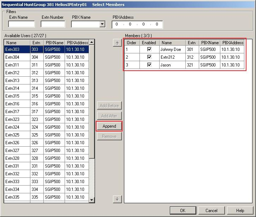256x217 pixels.
Task: Click the Extn column header in Members
Action: (x=192, y=42)
